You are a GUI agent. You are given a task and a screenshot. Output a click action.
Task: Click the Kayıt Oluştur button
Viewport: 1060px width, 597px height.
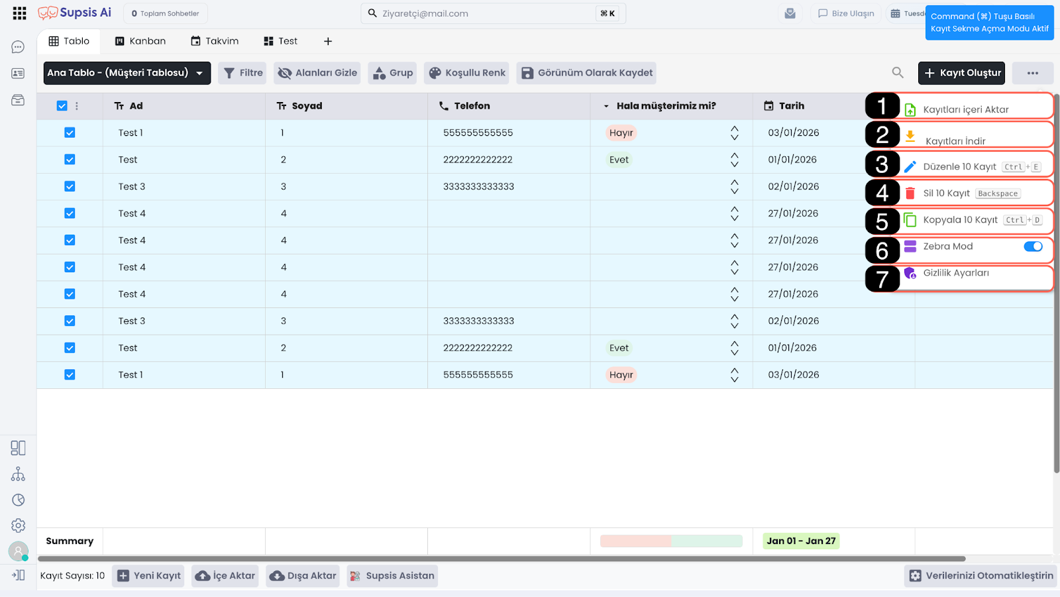coord(961,73)
